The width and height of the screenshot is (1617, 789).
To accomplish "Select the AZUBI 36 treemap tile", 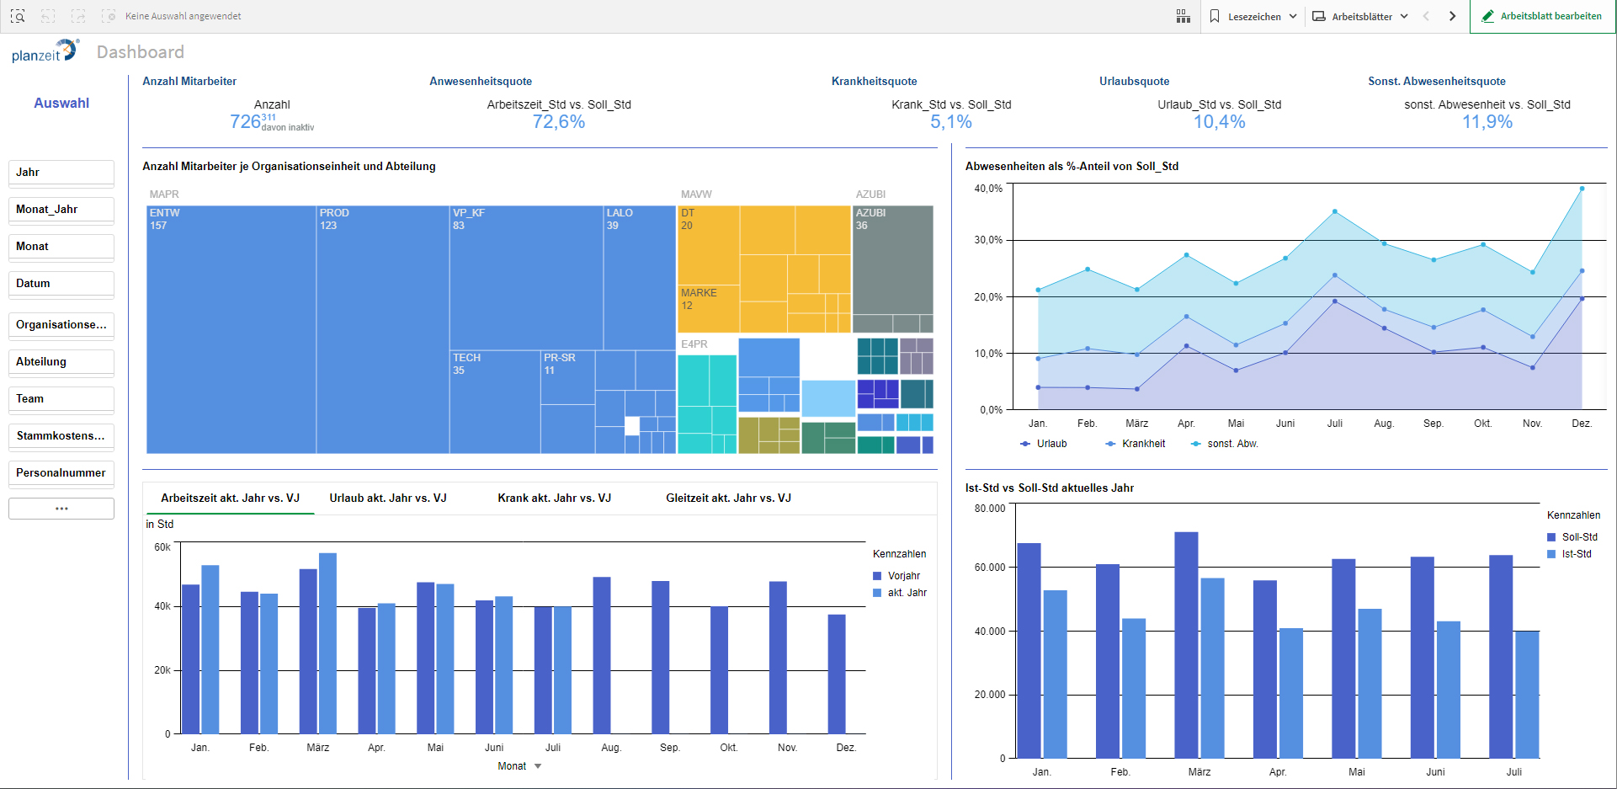I will click(x=892, y=261).
